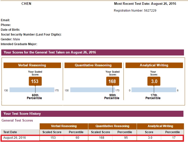Click the Social Security Number label

(x=31, y=35)
